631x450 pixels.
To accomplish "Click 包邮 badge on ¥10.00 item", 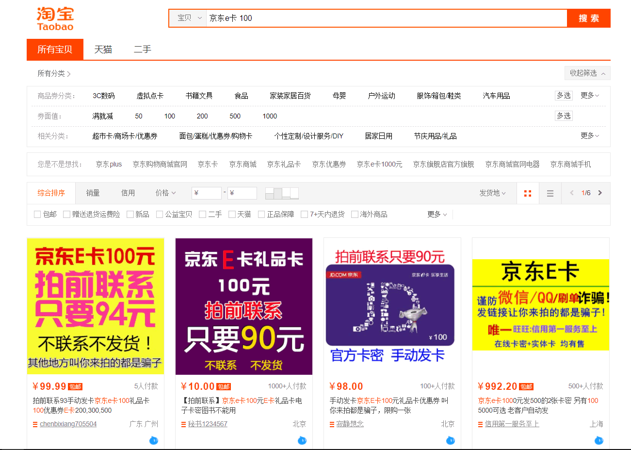I will point(224,387).
